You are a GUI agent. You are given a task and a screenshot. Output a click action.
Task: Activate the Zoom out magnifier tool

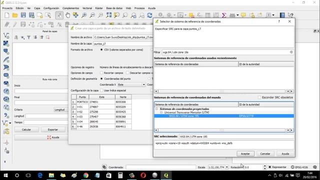[92, 15]
